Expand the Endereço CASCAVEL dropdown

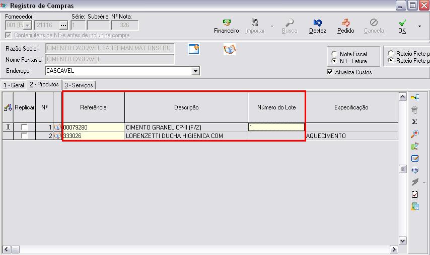coord(195,71)
